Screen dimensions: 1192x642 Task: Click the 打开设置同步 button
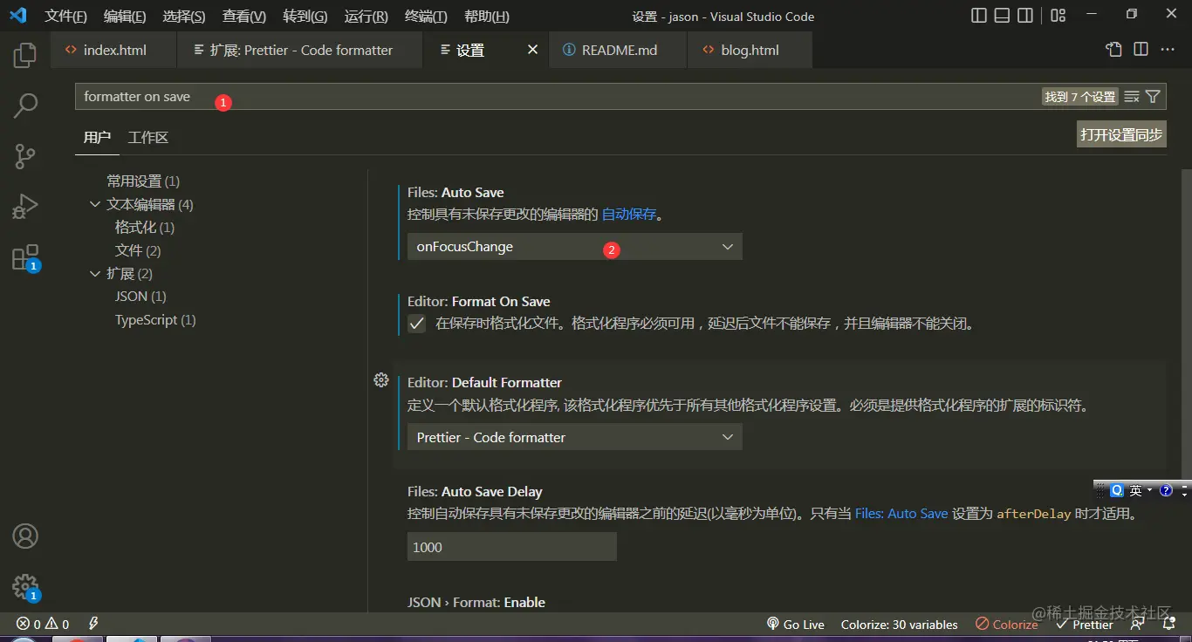click(x=1121, y=134)
